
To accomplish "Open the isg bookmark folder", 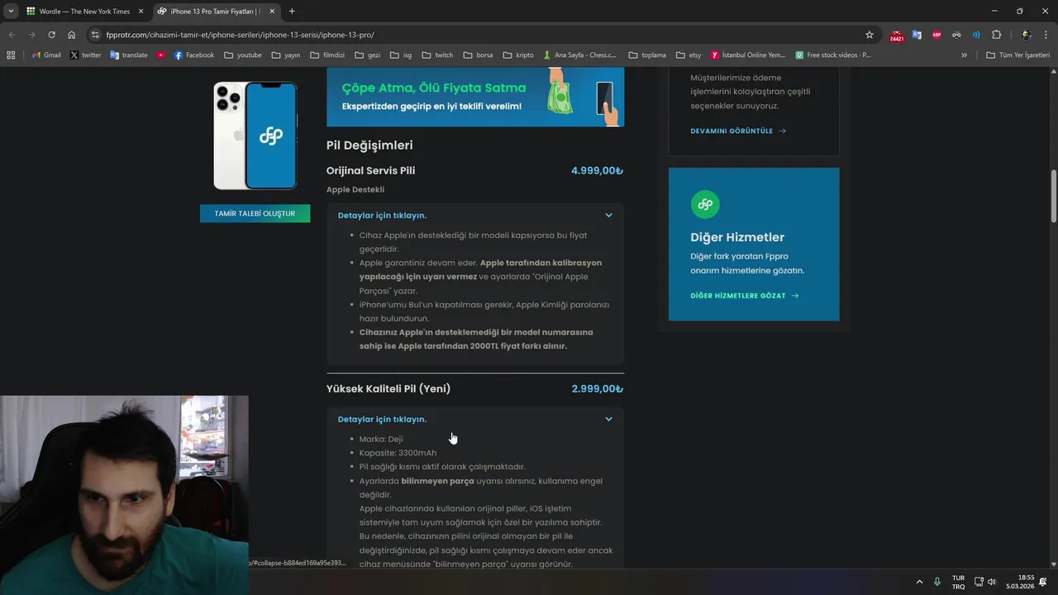I will tap(402, 55).
